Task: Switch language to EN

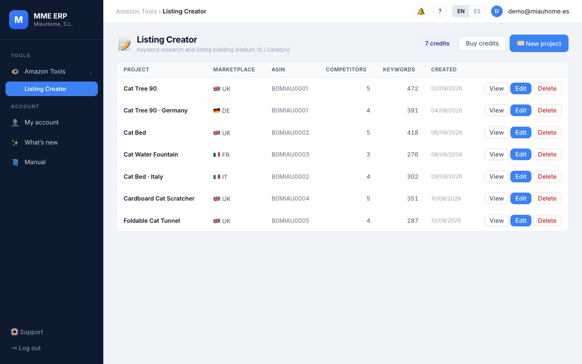Action: tap(461, 11)
